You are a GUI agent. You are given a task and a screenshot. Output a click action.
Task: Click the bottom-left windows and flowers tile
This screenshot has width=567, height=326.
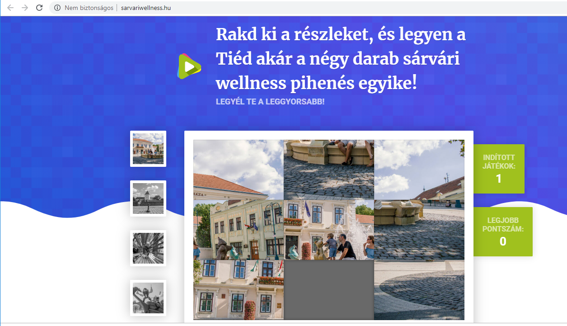coord(239,290)
